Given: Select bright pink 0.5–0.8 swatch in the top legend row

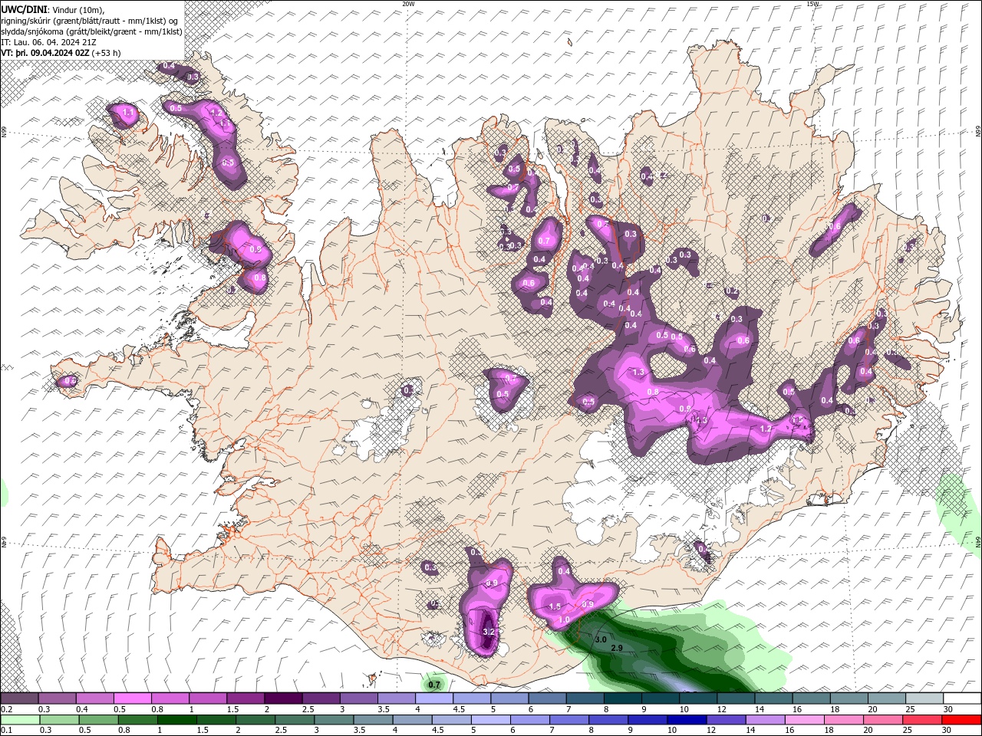Looking at the screenshot, I should [x=132, y=698].
